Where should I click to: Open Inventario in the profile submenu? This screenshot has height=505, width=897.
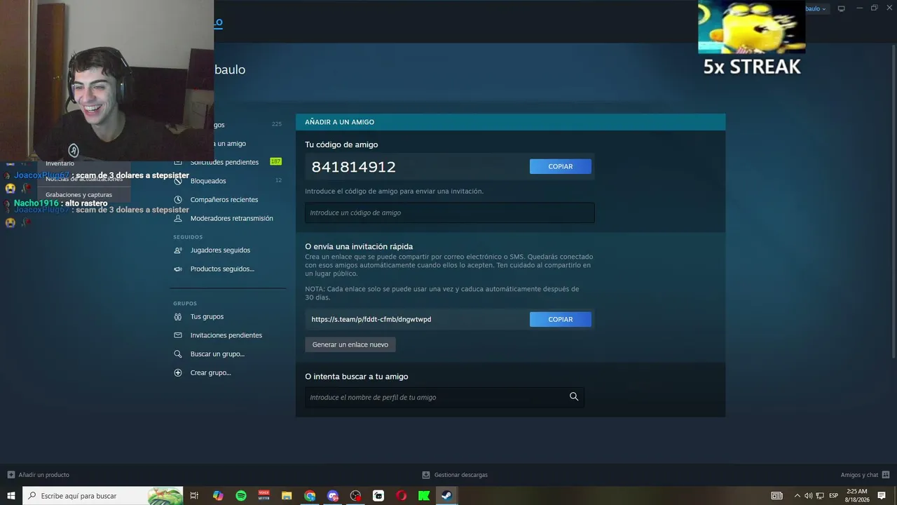[x=60, y=163]
